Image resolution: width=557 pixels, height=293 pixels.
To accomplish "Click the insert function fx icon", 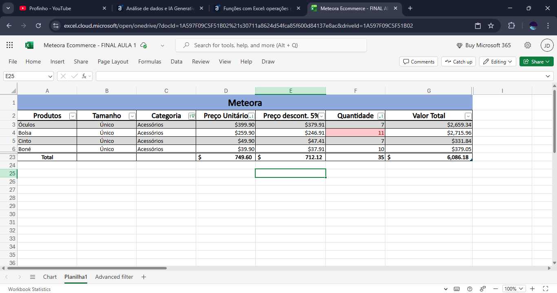I will [84, 76].
